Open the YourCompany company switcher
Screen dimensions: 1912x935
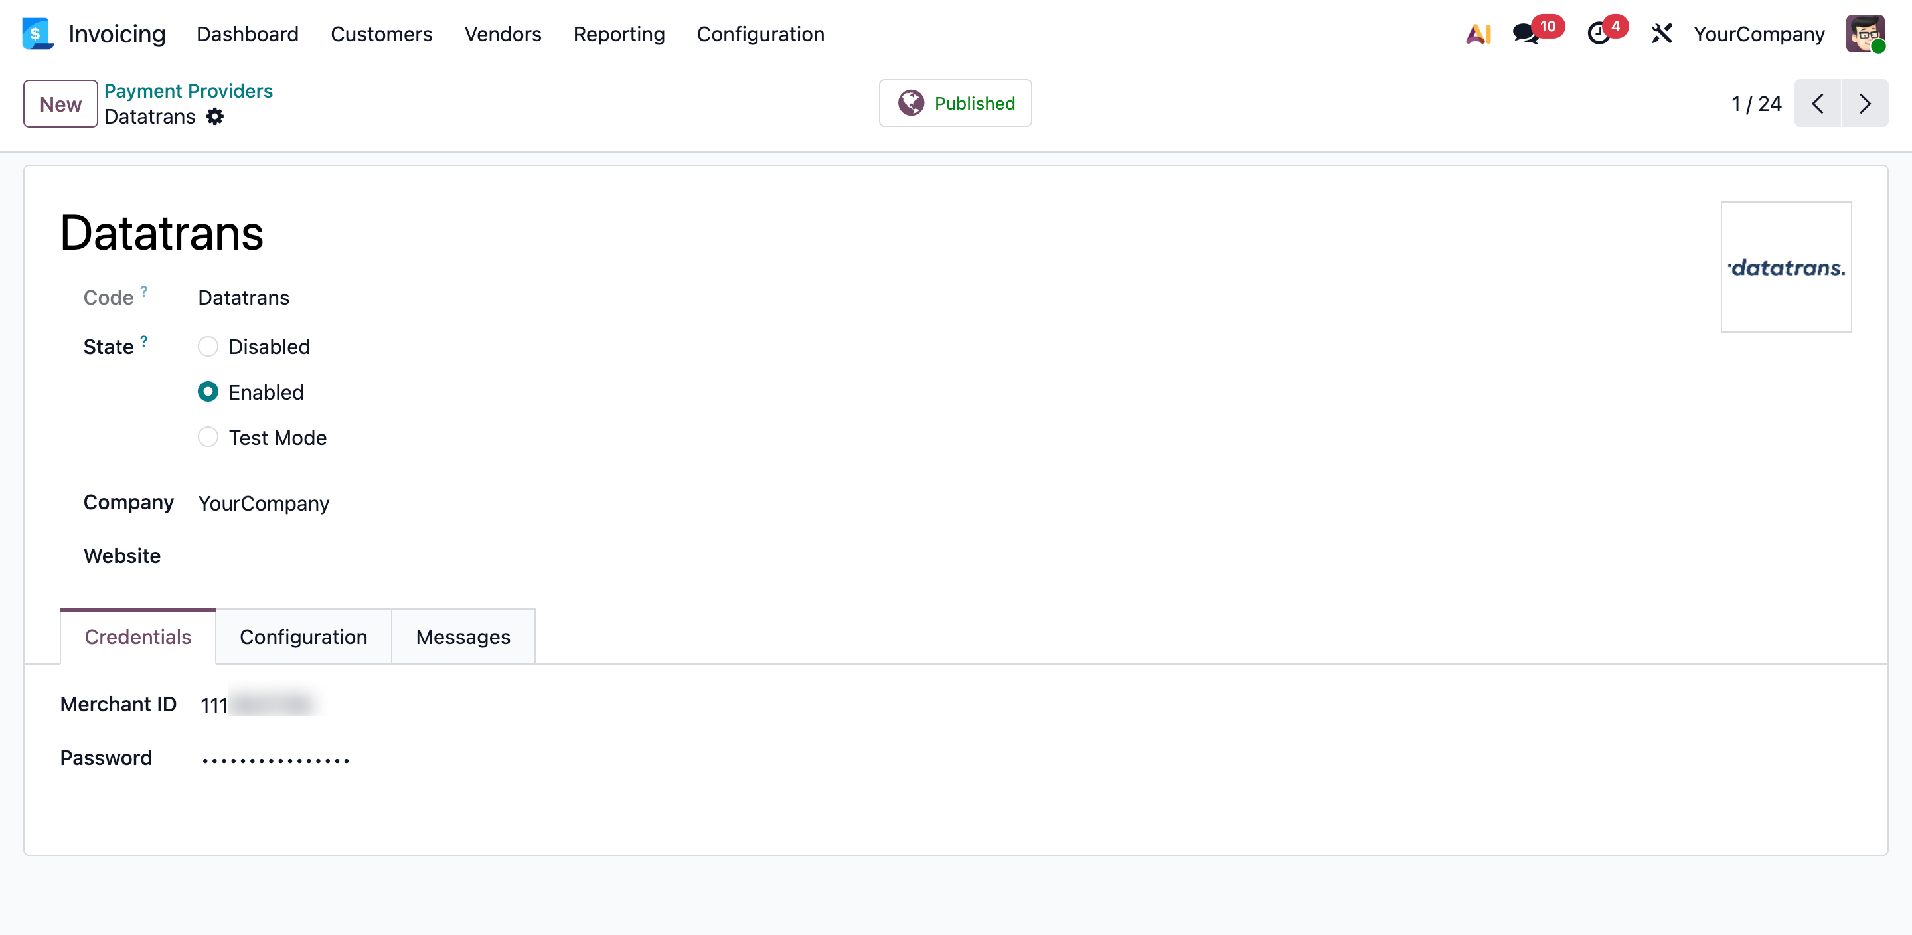pos(1759,33)
